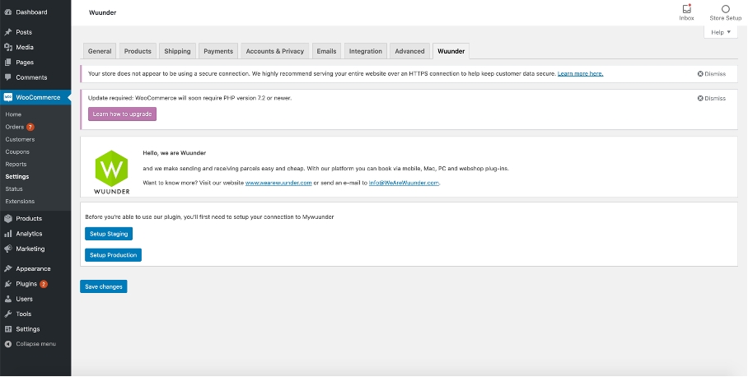Open the Inbox icon at top right
This screenshot has height=377, width=748.
click(x=686, y=9)
